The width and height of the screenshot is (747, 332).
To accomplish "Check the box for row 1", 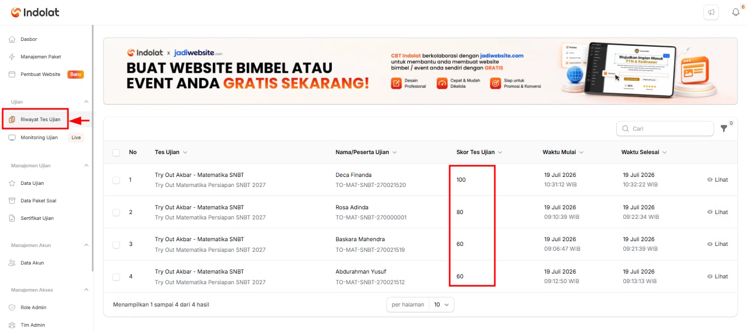I will [x=116, y=180].
